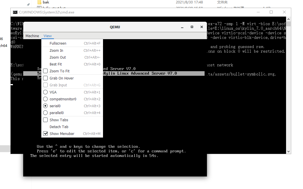Click the cmd.exe icon in the title bar
Screen dimensions: 303x189
(15, 12)
